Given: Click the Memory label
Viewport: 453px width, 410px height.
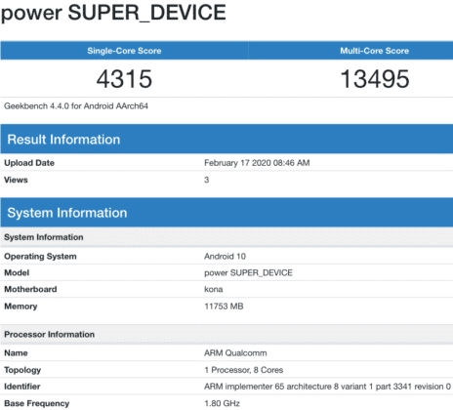Looking at the screenshot, I should pyautogui.click(x=21, y=307).
